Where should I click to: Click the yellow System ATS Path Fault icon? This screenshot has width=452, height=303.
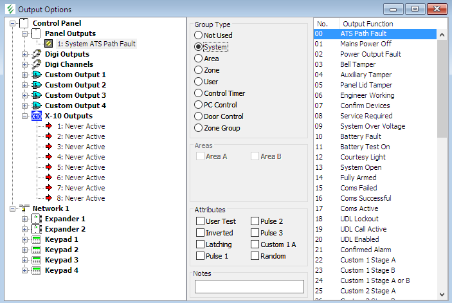[48, 44]
